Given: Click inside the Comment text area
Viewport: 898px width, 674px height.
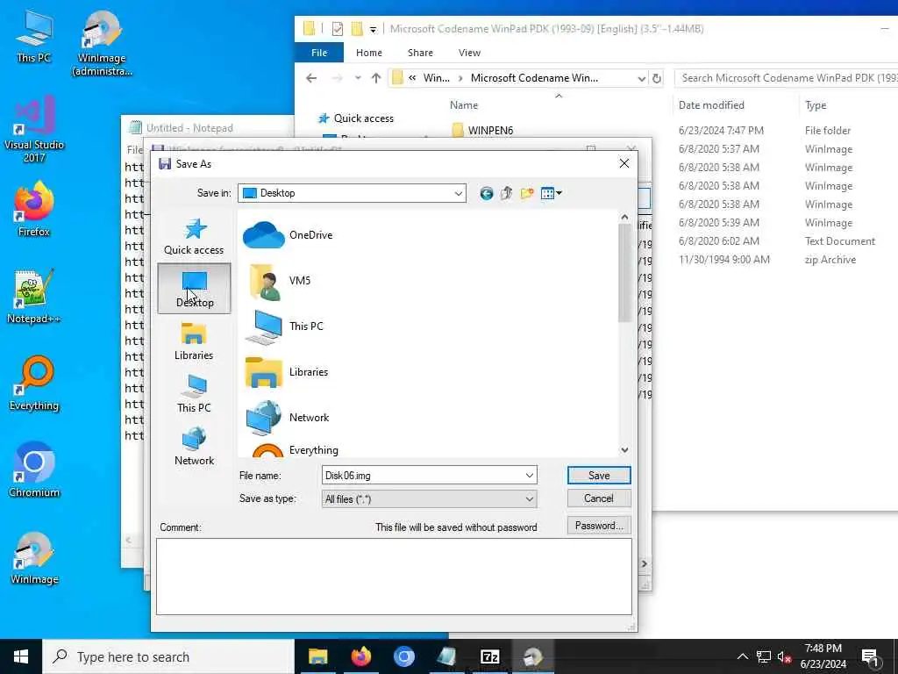Looking at the screenshot, I should 394,576.
